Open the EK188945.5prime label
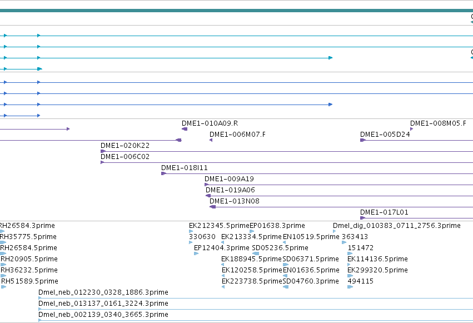Screen dimensions: 473x323 tap(251, 259)
